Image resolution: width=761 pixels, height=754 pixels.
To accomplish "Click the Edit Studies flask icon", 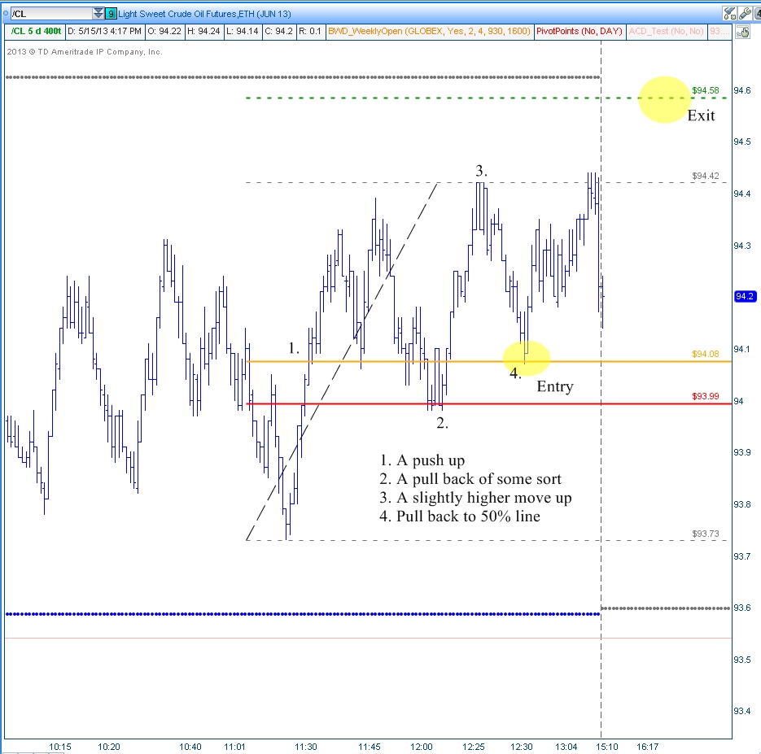I will tap(729, 13).
